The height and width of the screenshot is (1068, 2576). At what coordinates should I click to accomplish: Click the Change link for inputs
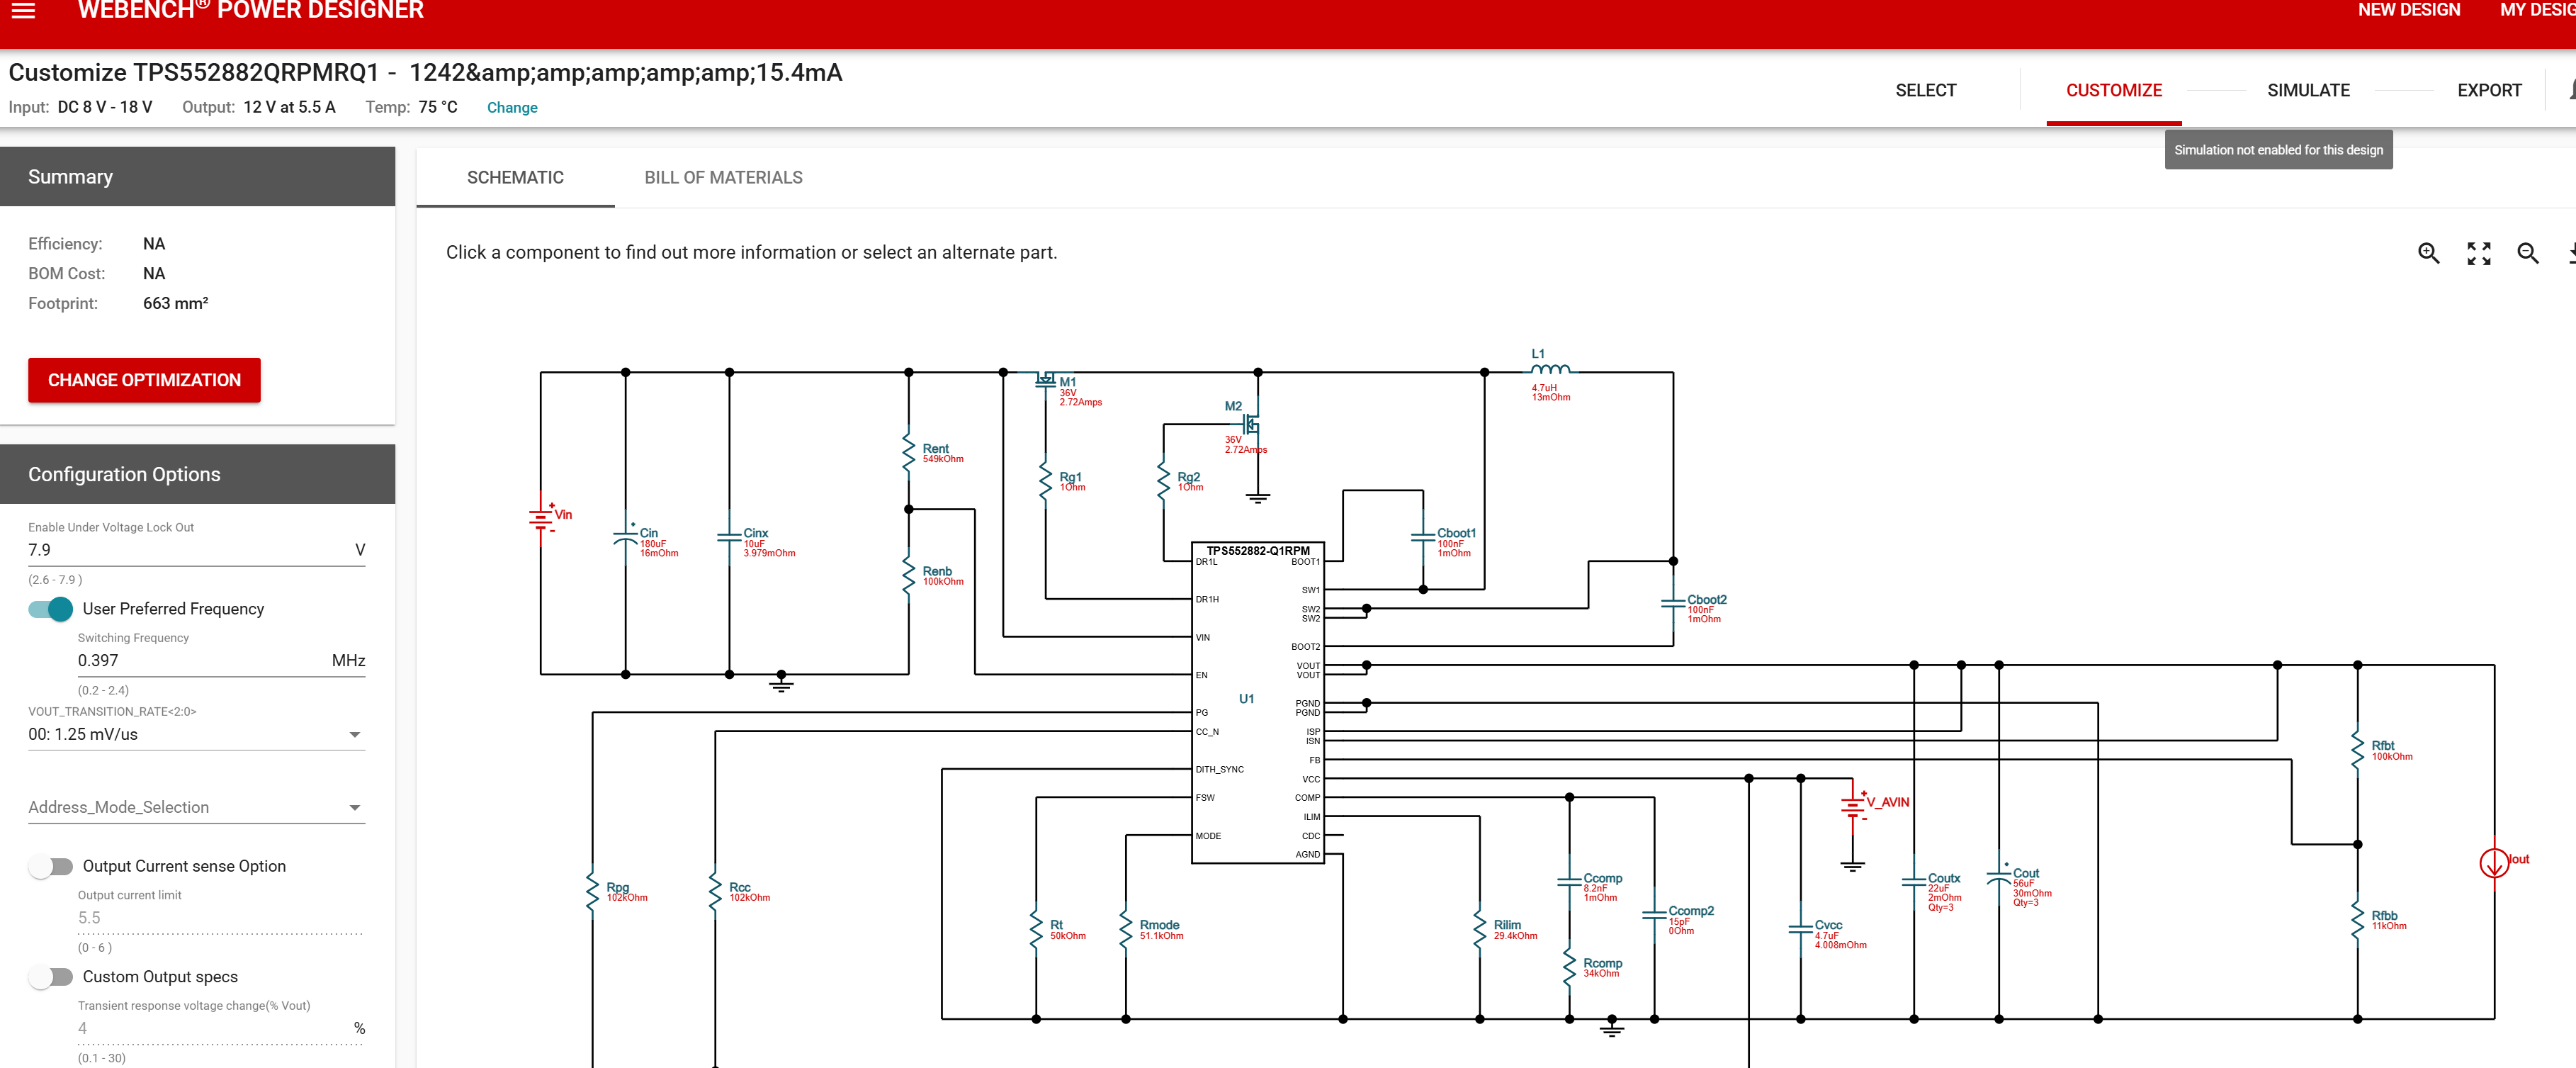(x=512, y=107)
